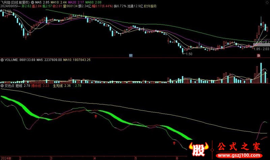Click the 涨 limit-up marker icon
This screenshot has height=160, width=270.
tap(259, 56)
